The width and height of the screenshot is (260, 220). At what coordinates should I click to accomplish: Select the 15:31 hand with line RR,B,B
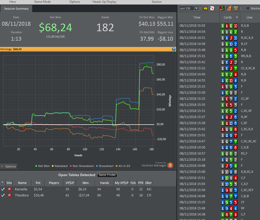coord(219,56)
